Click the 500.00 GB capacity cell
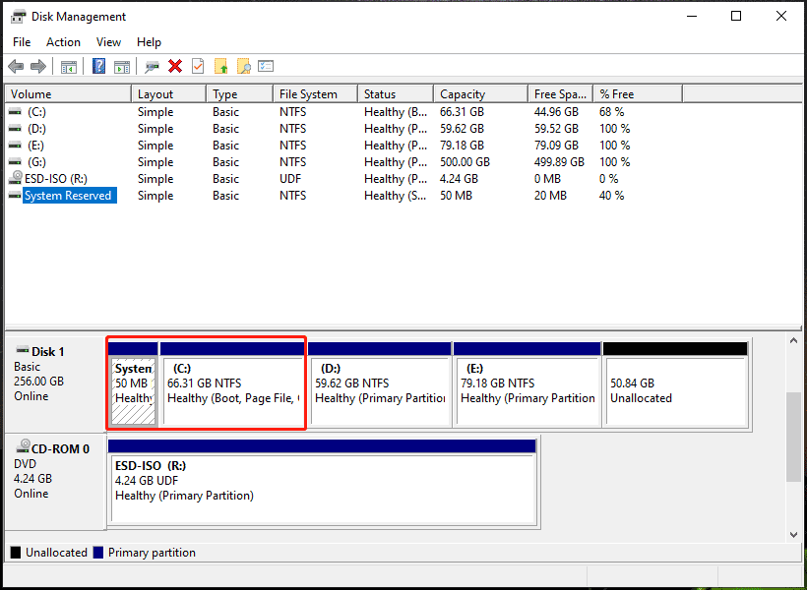807x590 pixels. point(465,162)
